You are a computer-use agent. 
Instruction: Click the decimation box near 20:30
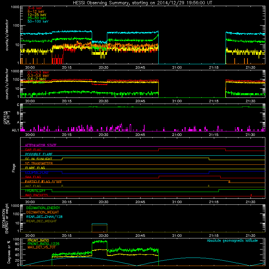click(100, 228)
